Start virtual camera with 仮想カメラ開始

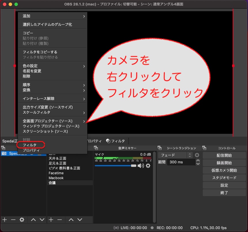coord(224,170)
